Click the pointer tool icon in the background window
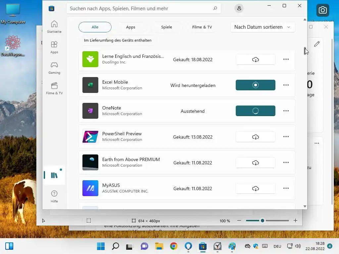 [43, 221]
